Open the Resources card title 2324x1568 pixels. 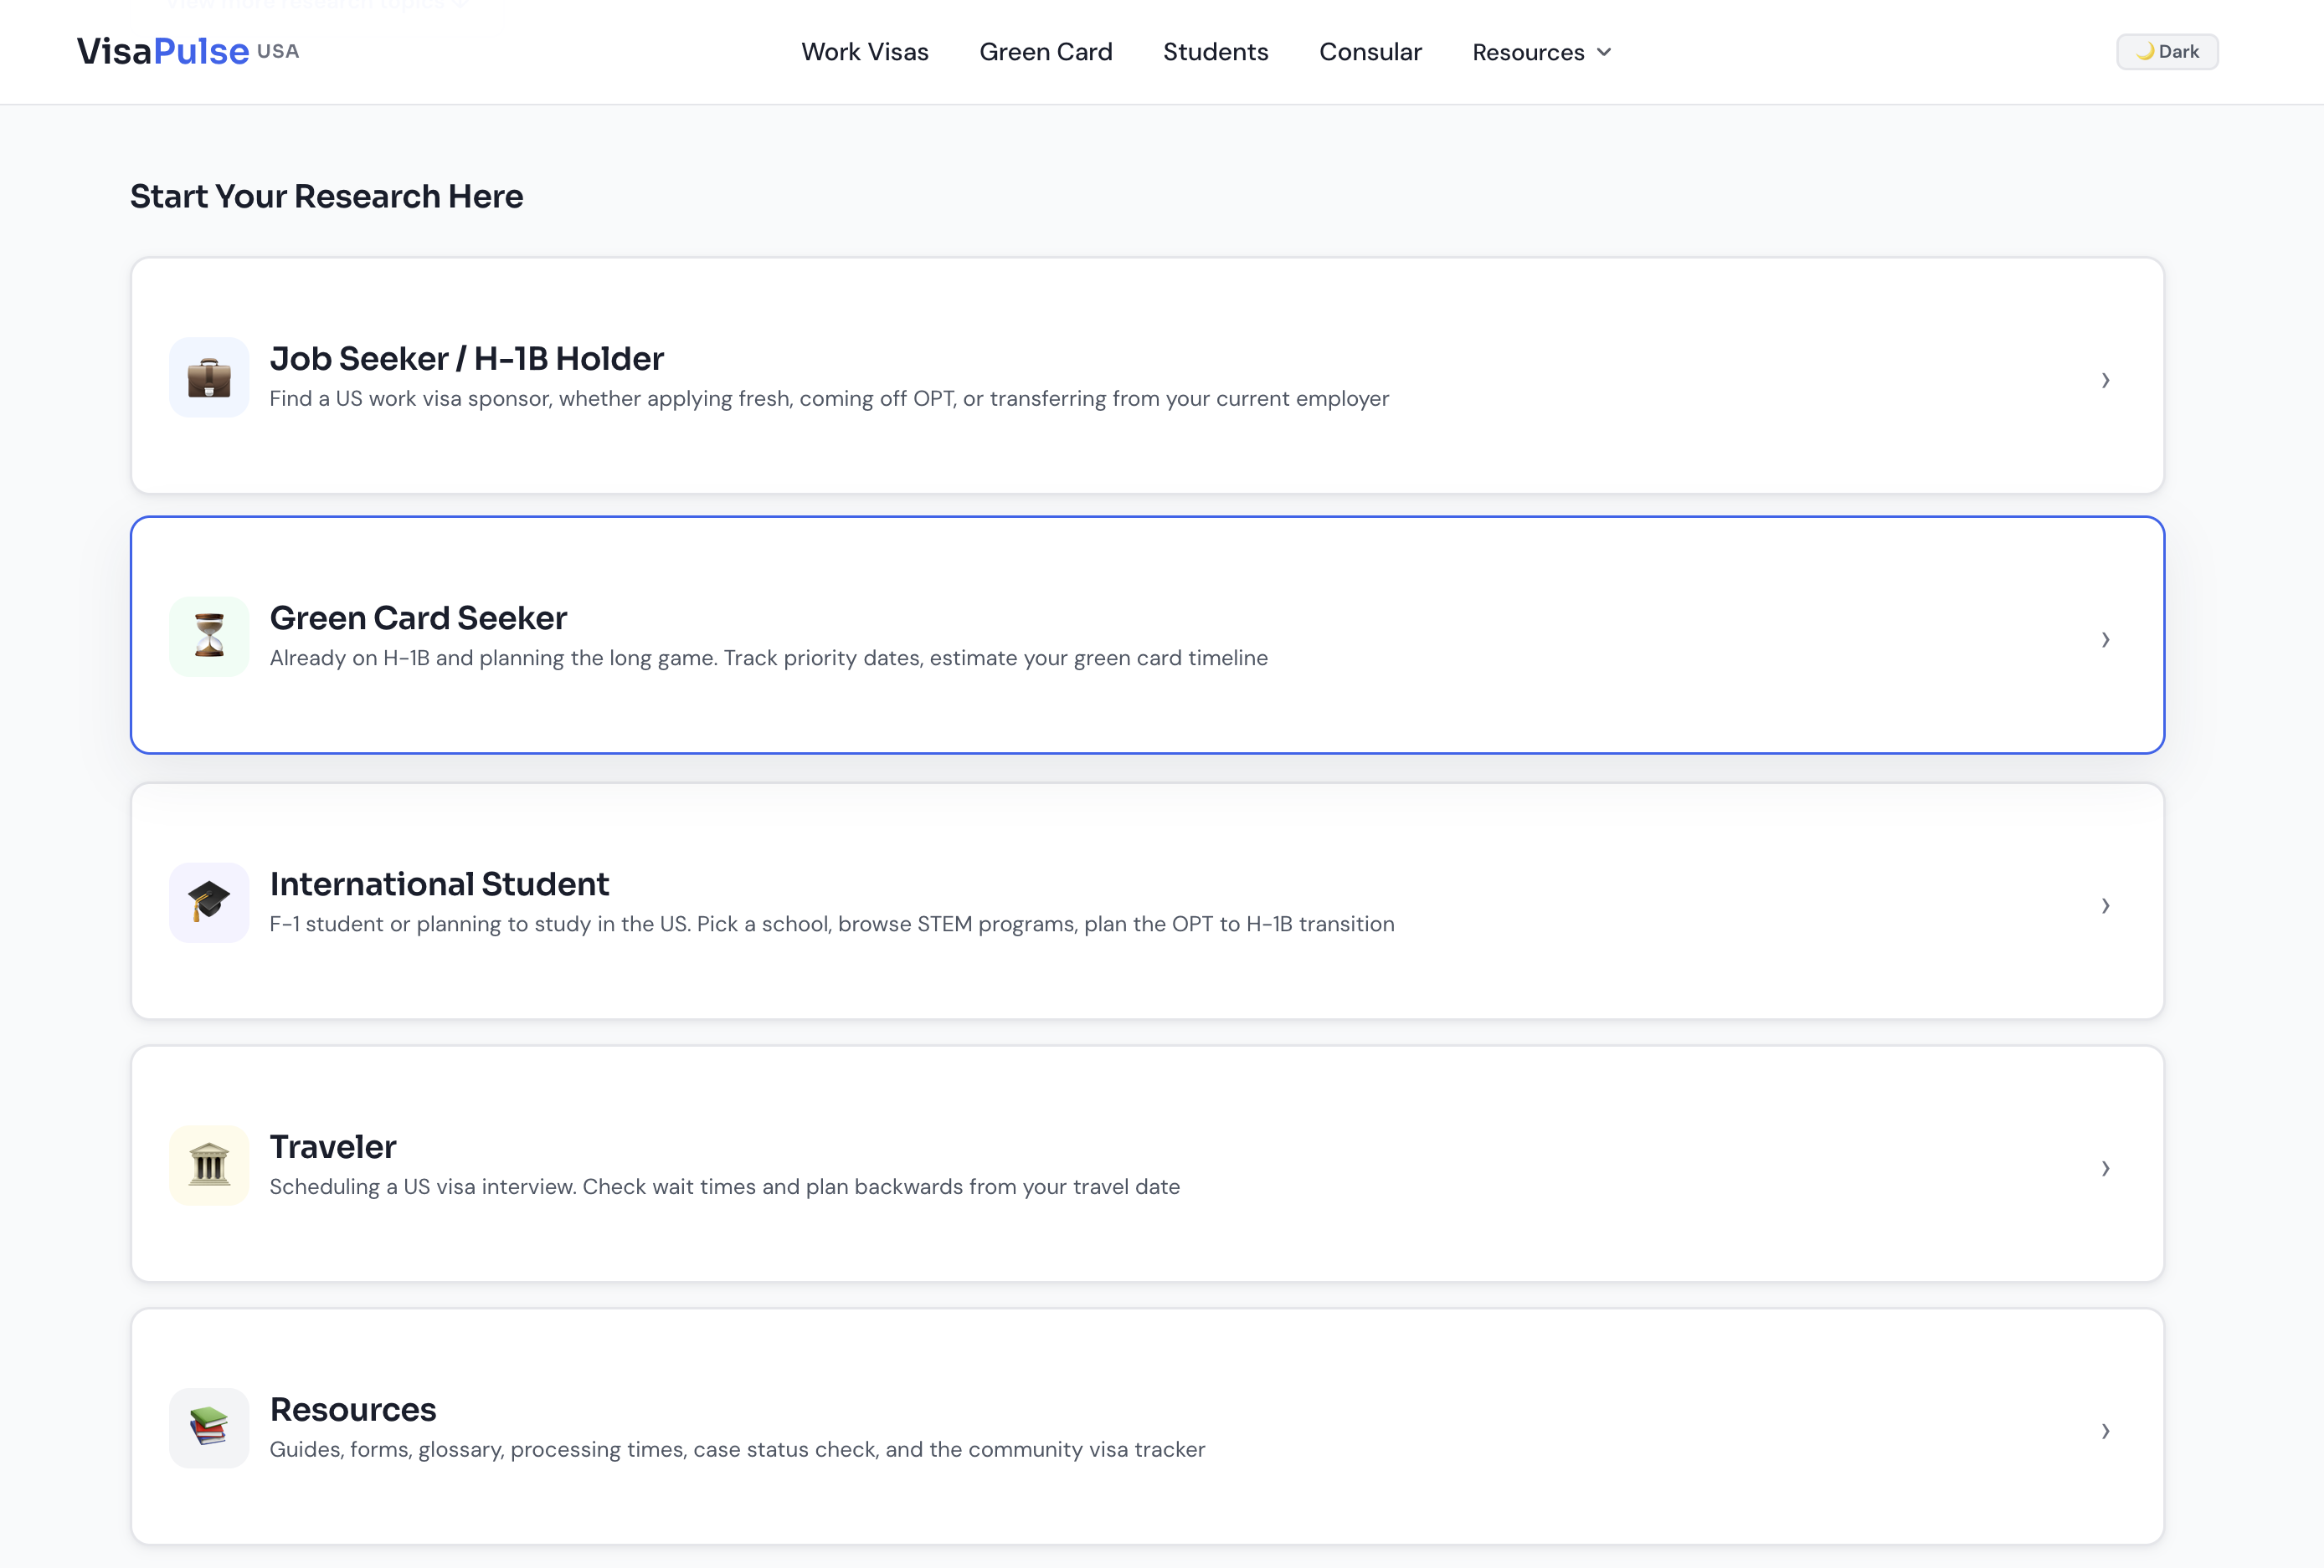(x=353, y=1410)
